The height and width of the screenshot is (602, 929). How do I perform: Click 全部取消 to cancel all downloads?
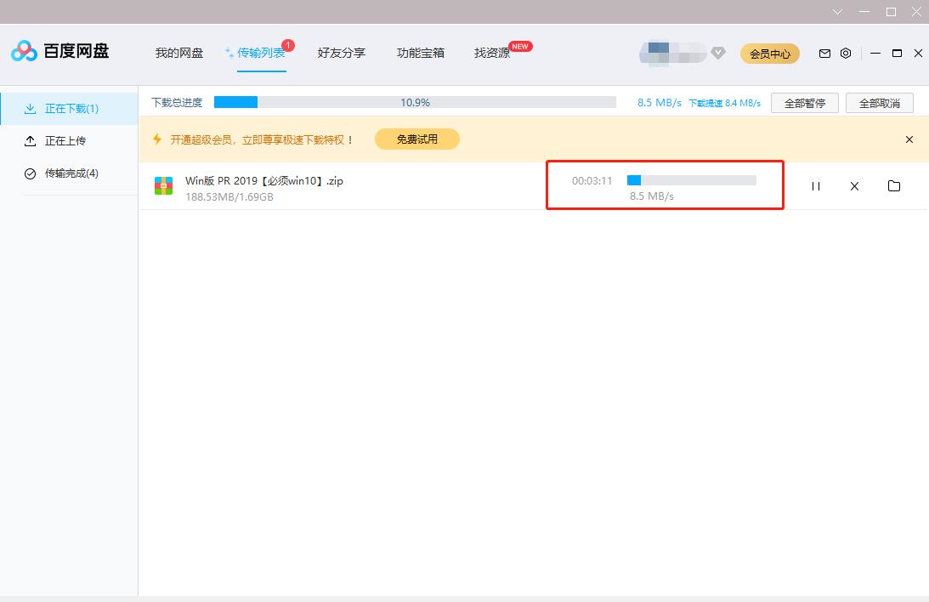tap(879, 102)
